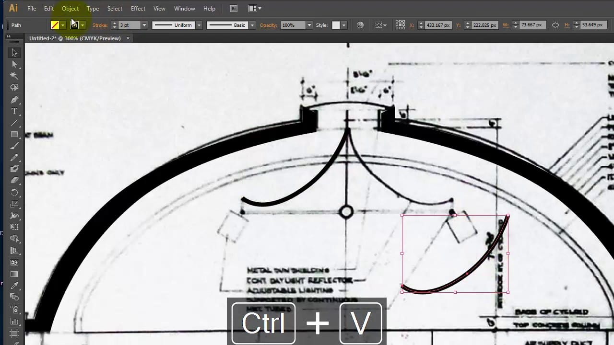Click the yellow fill color swatch
Image resolution: width=614 pixels, height=345 pixels.
55,25
